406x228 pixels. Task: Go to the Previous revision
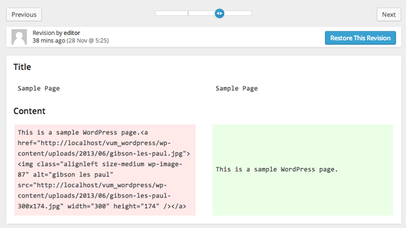point(24,15)
